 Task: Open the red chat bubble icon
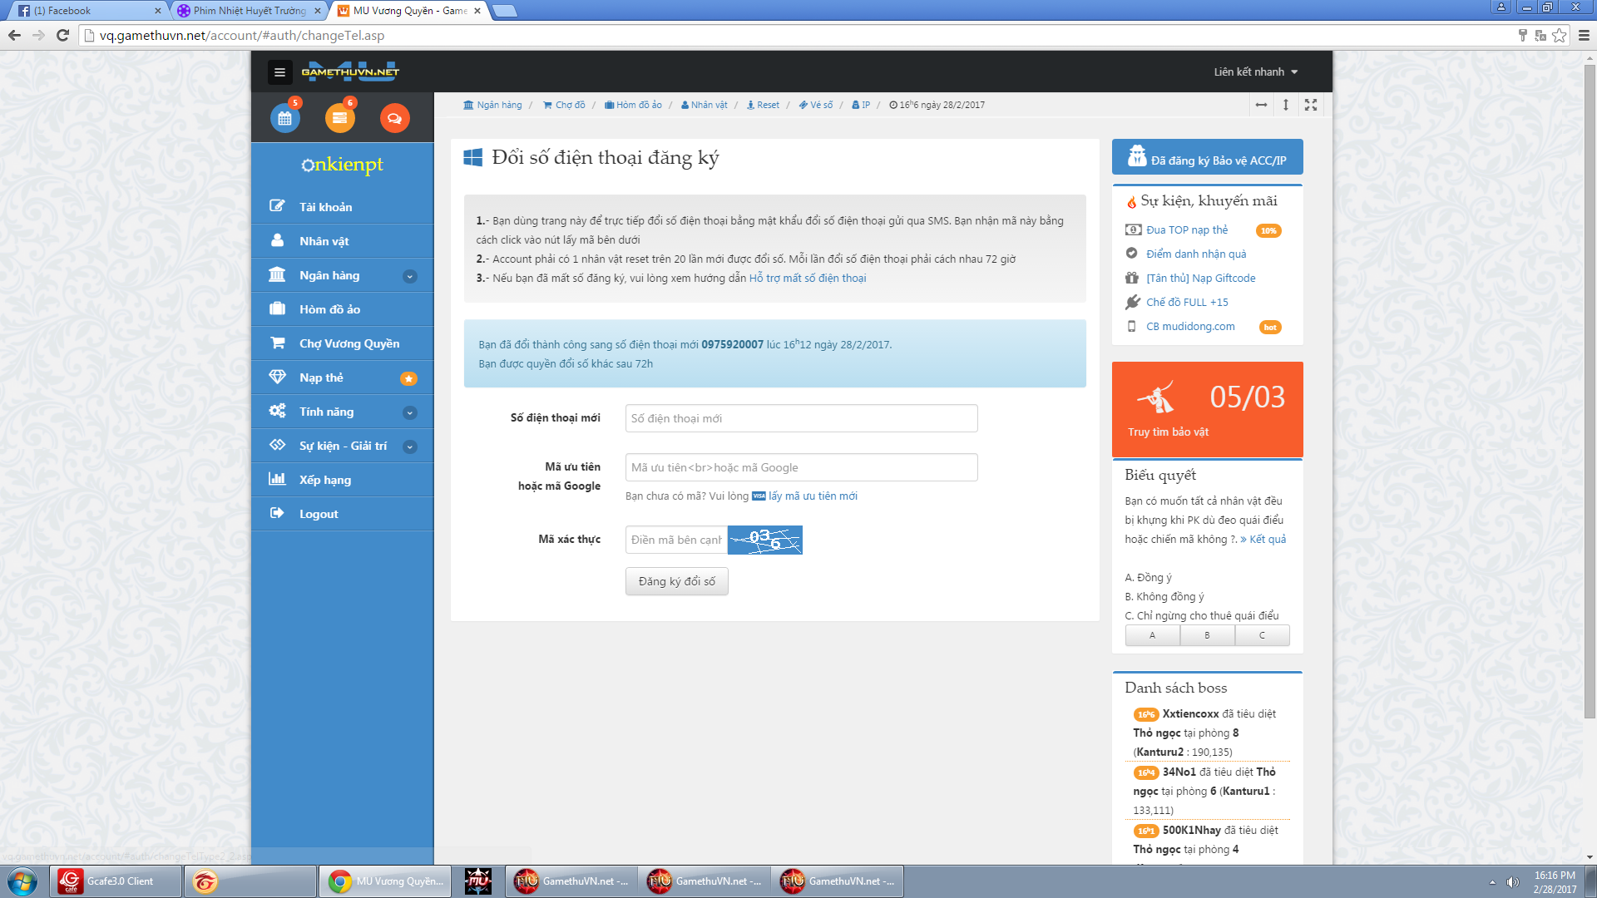(x=394, y=118)
